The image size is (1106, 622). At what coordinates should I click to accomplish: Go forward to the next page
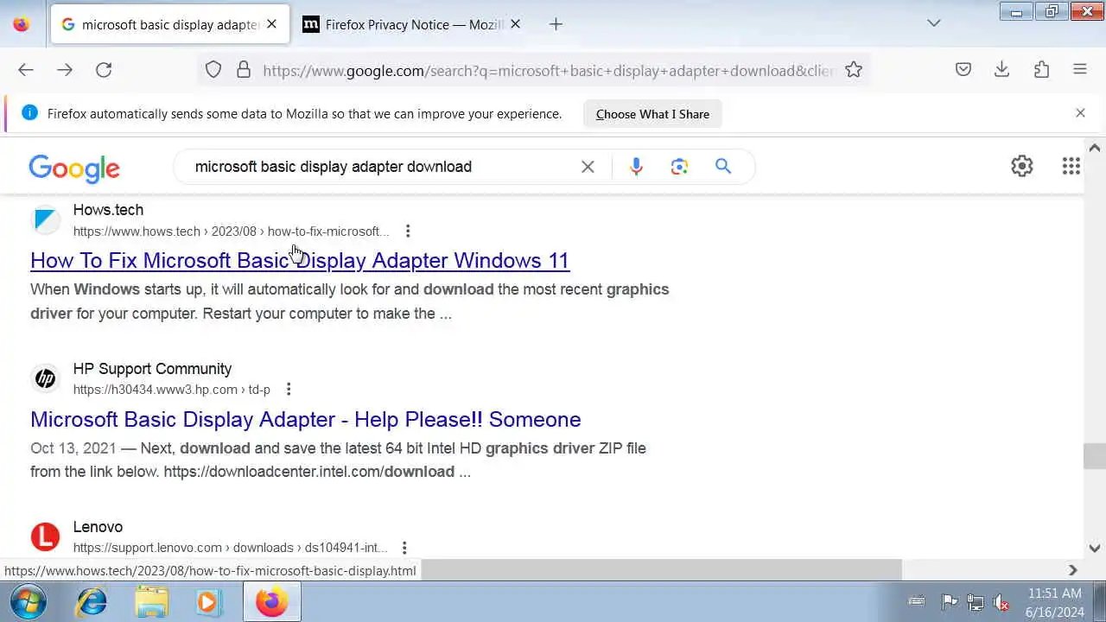coord(65,70)
